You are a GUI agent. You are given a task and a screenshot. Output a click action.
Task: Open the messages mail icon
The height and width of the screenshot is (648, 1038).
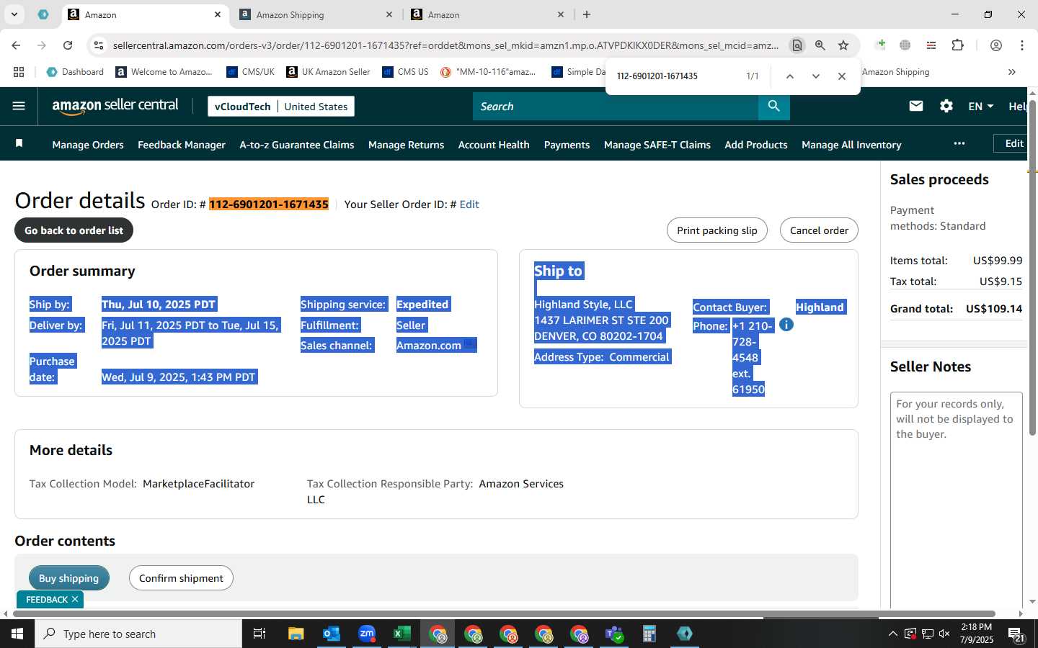click(x=916, y=106)
